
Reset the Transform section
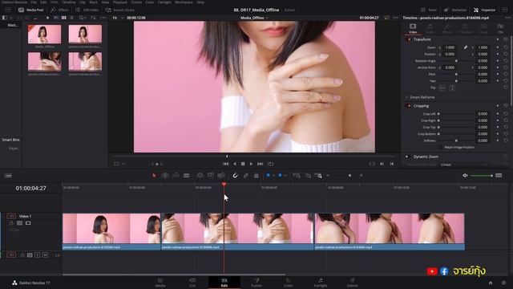tap(505, 39)
